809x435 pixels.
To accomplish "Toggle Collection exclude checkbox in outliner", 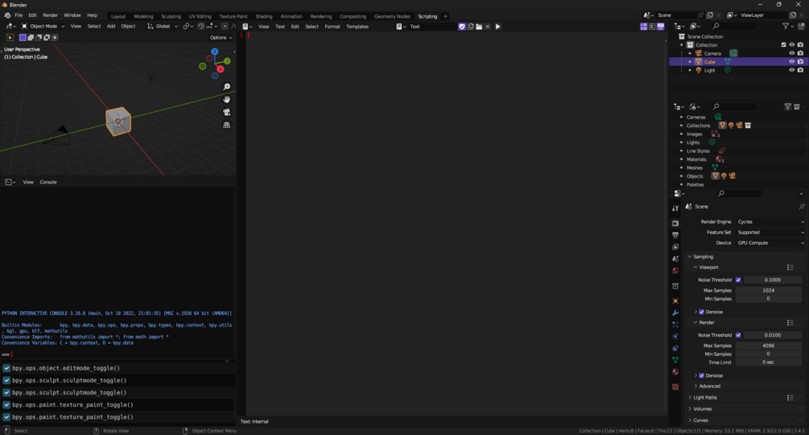I will [x=784, y=45].
